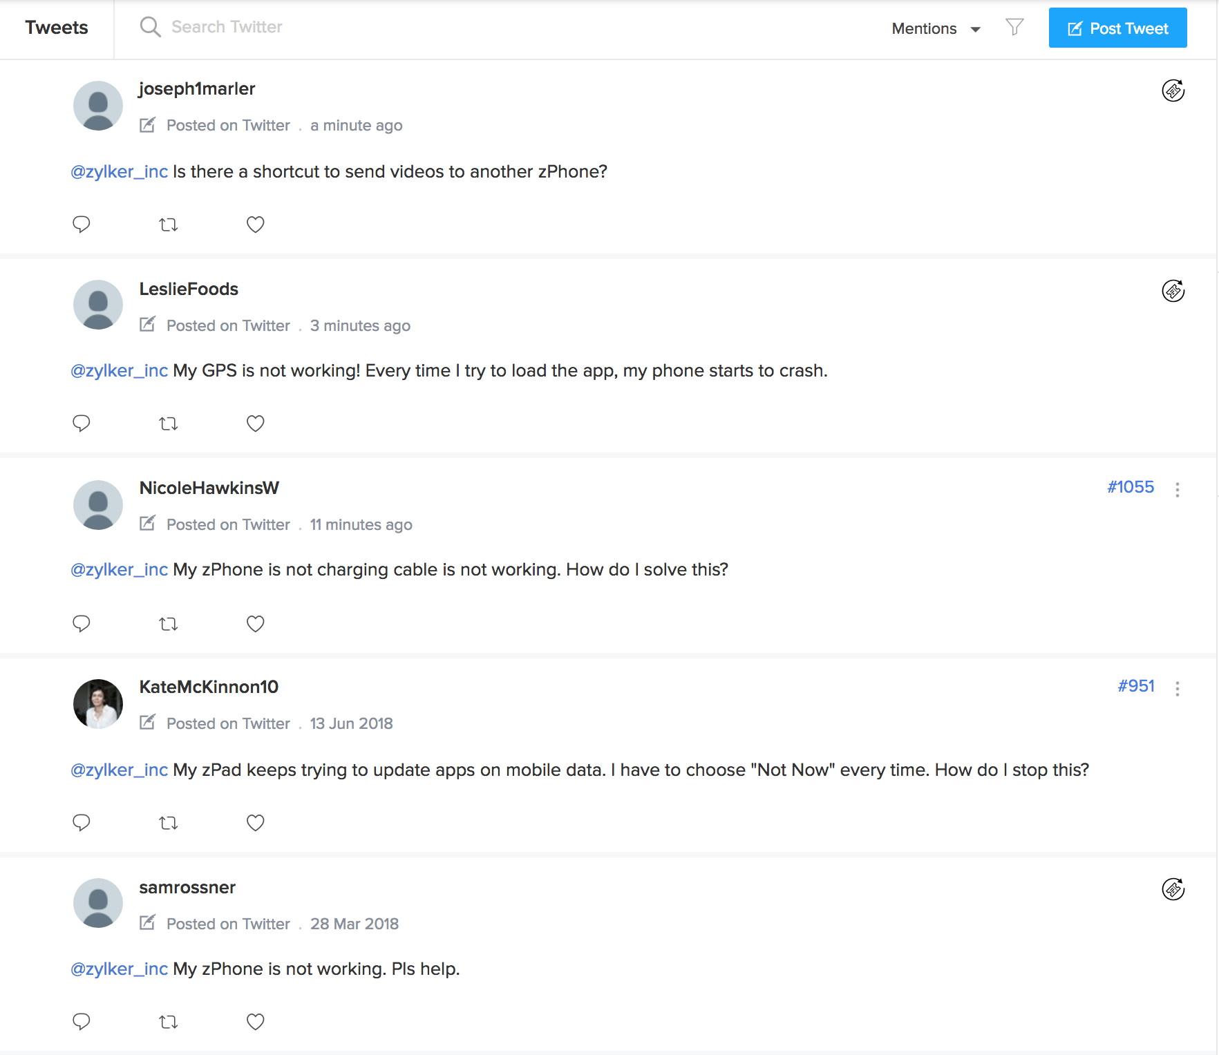This screenshot has height=1055, width=1219.
Task: Open ticket link #951
Action: pos(1136,686)
